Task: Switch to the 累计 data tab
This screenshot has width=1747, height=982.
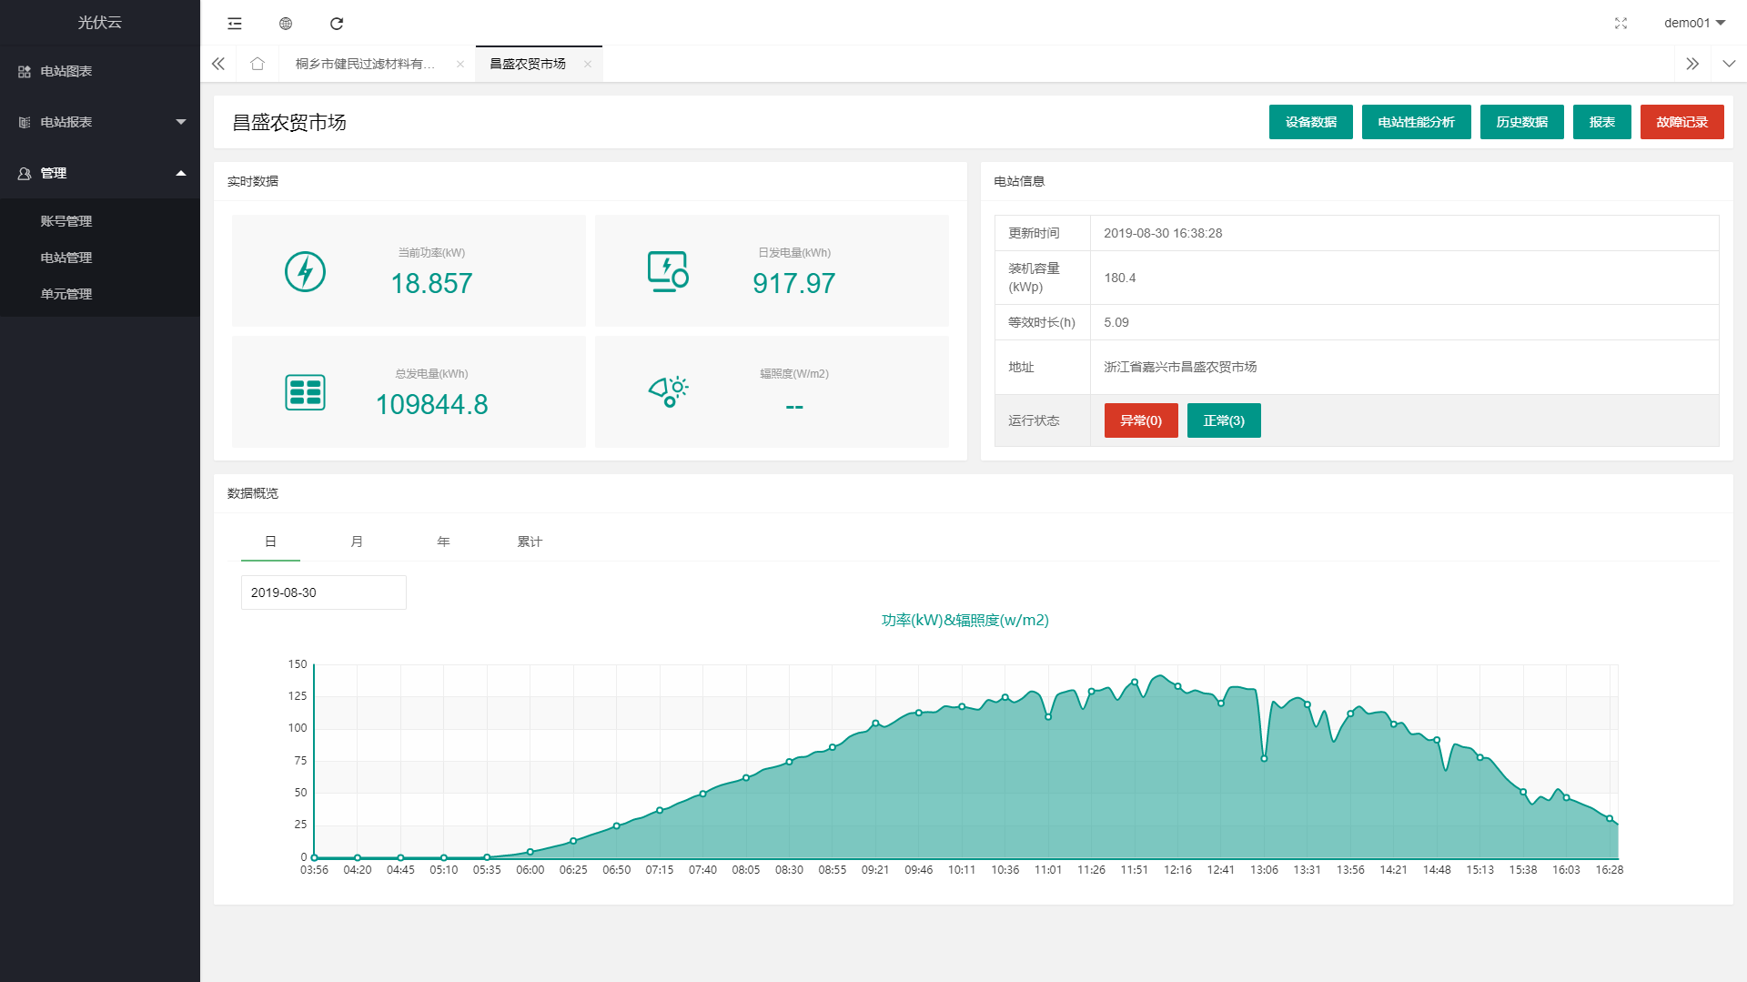Action: [530, 542]
